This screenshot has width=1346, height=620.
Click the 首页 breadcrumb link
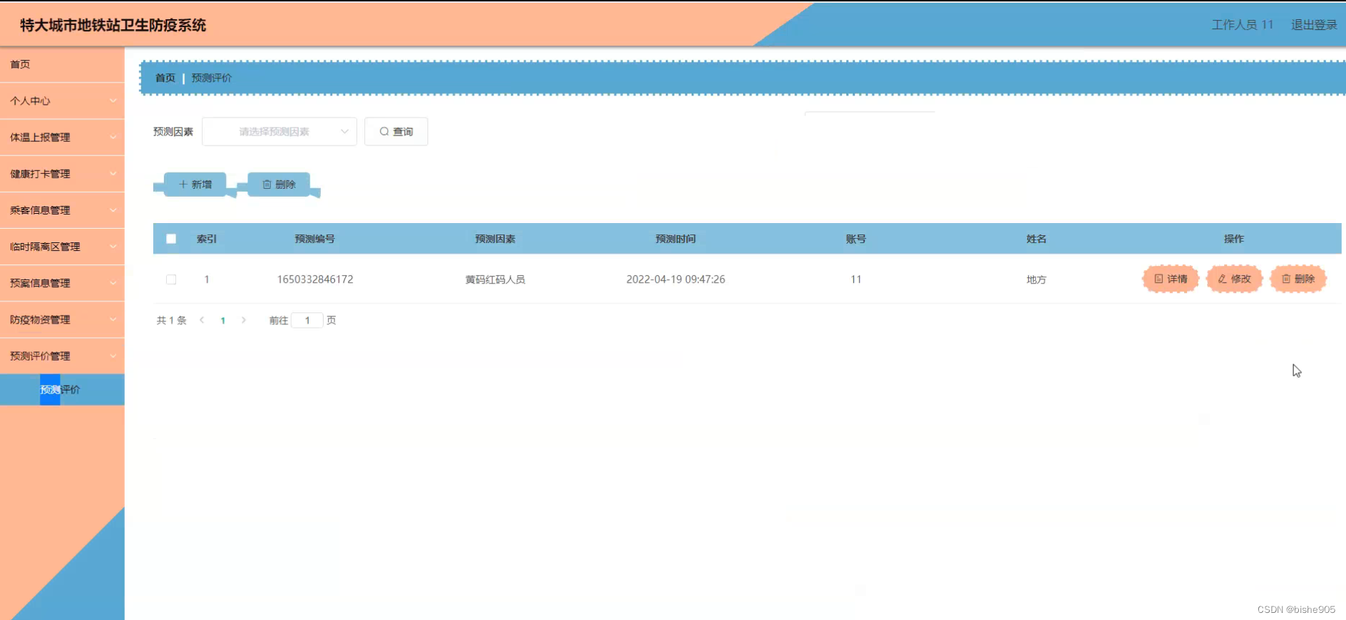[x=165, y=78]
